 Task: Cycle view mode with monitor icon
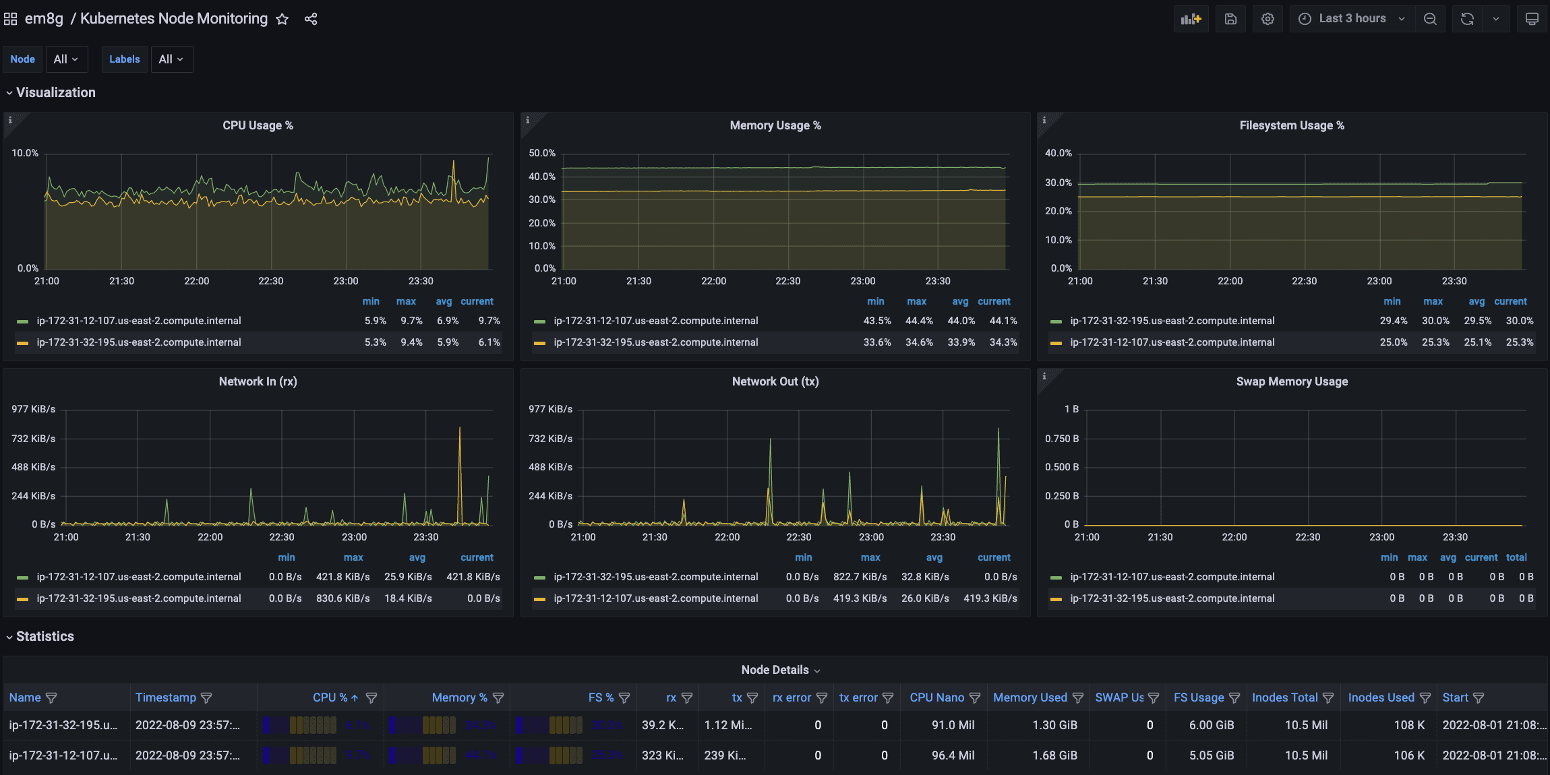click(x=1532, y=19)
